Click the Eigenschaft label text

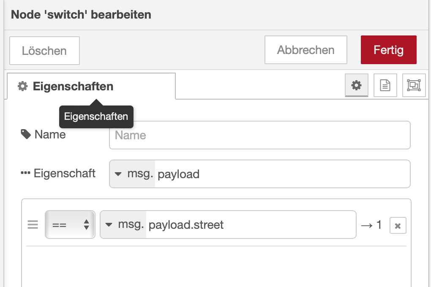[x=65, y=173]
